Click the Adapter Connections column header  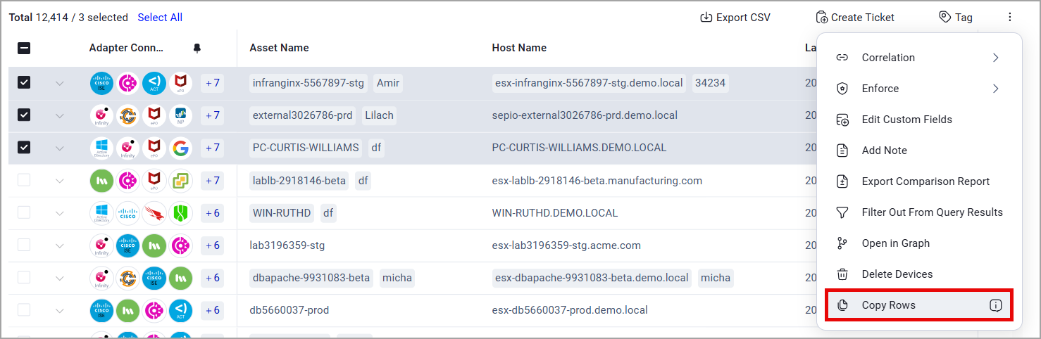click(126, 48)
